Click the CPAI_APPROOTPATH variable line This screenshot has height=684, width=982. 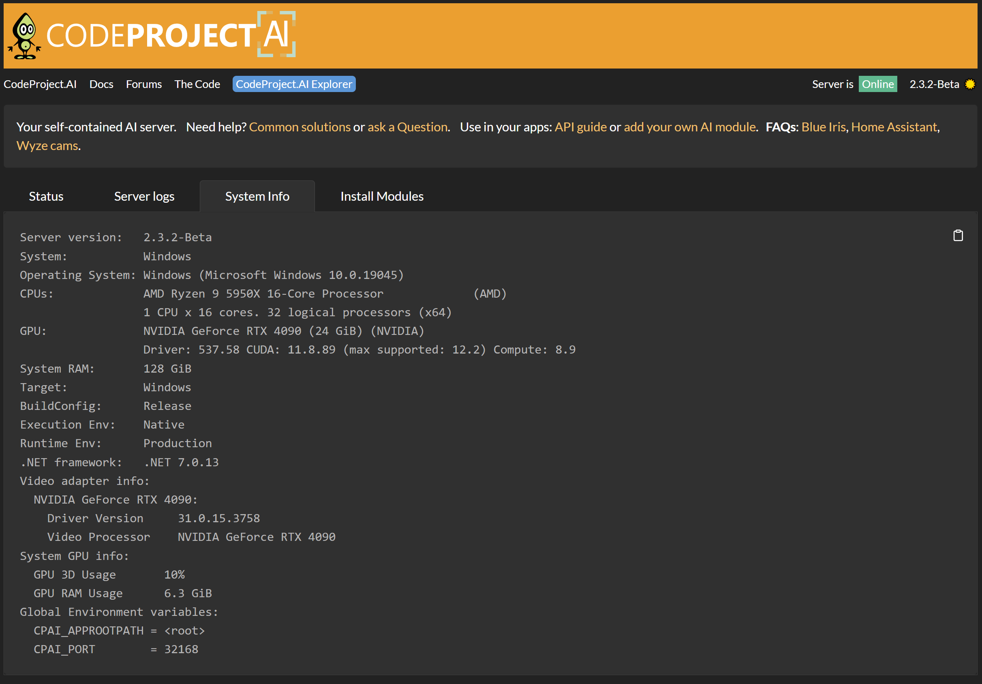119,631
